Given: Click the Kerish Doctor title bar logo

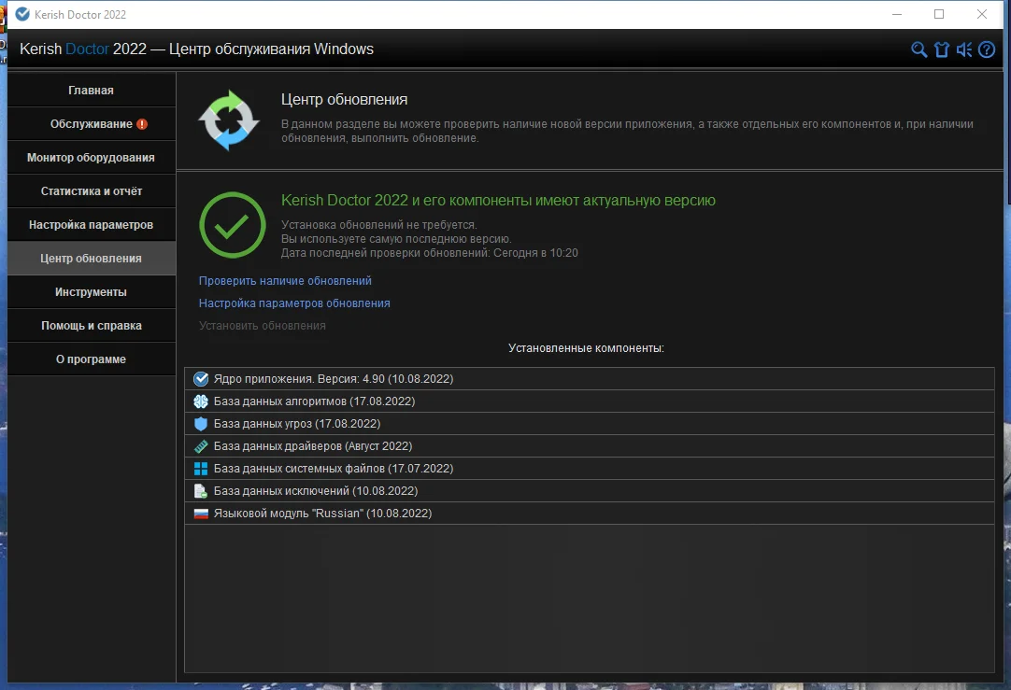Looking at the screenshot, I should [x=22, y=14].
